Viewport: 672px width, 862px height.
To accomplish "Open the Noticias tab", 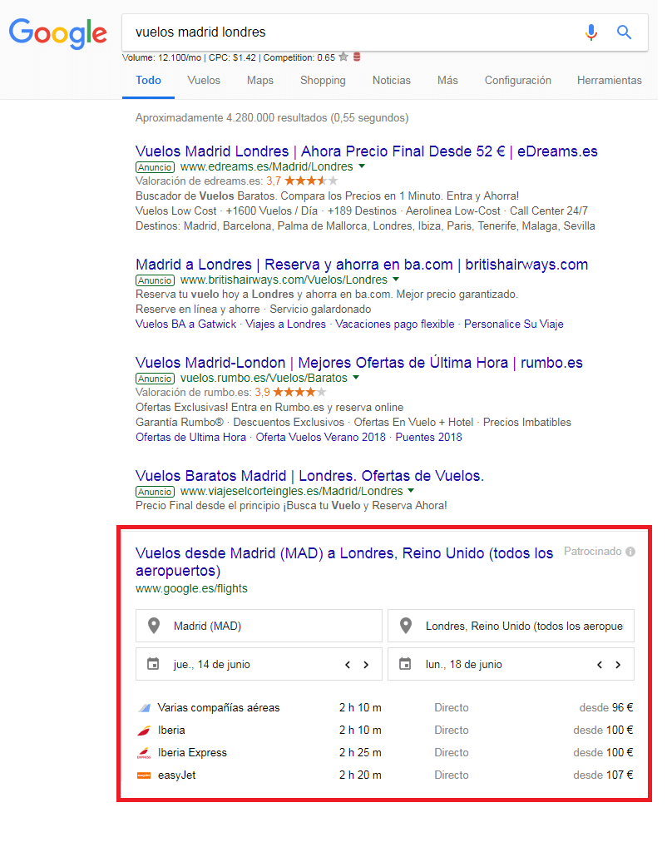I will pyautogui.click(x=392, y=80).
